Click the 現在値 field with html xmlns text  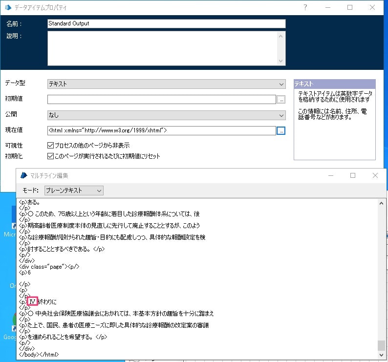(162, 130)
